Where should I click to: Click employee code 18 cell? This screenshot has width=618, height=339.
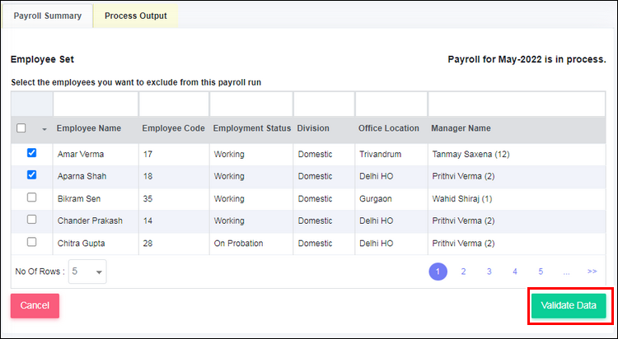tap(174, 176)
